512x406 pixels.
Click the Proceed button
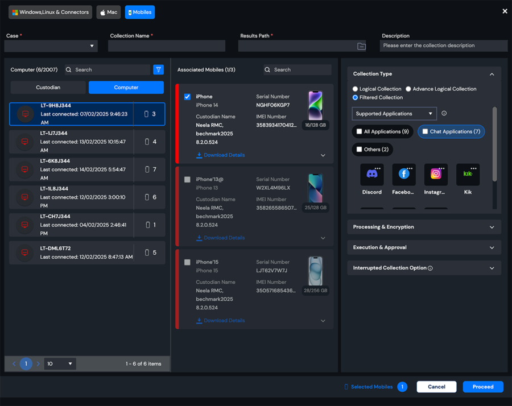[482, 387]
